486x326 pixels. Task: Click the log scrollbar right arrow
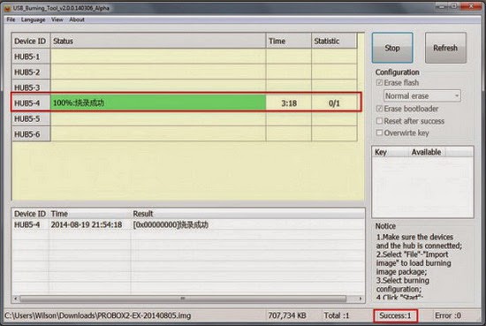[x=361, y=299]
